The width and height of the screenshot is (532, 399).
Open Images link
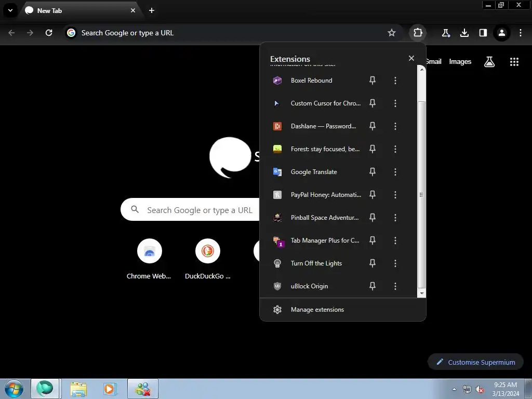pyautogui.click(x=460, y=62)
